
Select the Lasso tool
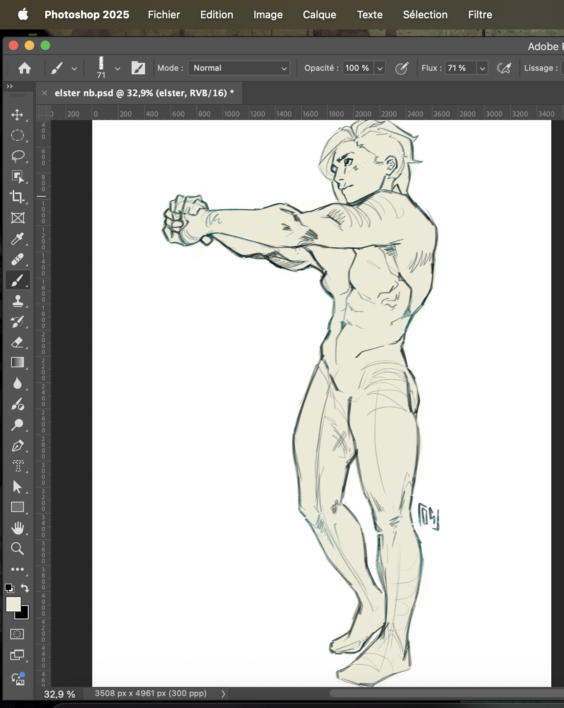(x=17, y=156)
